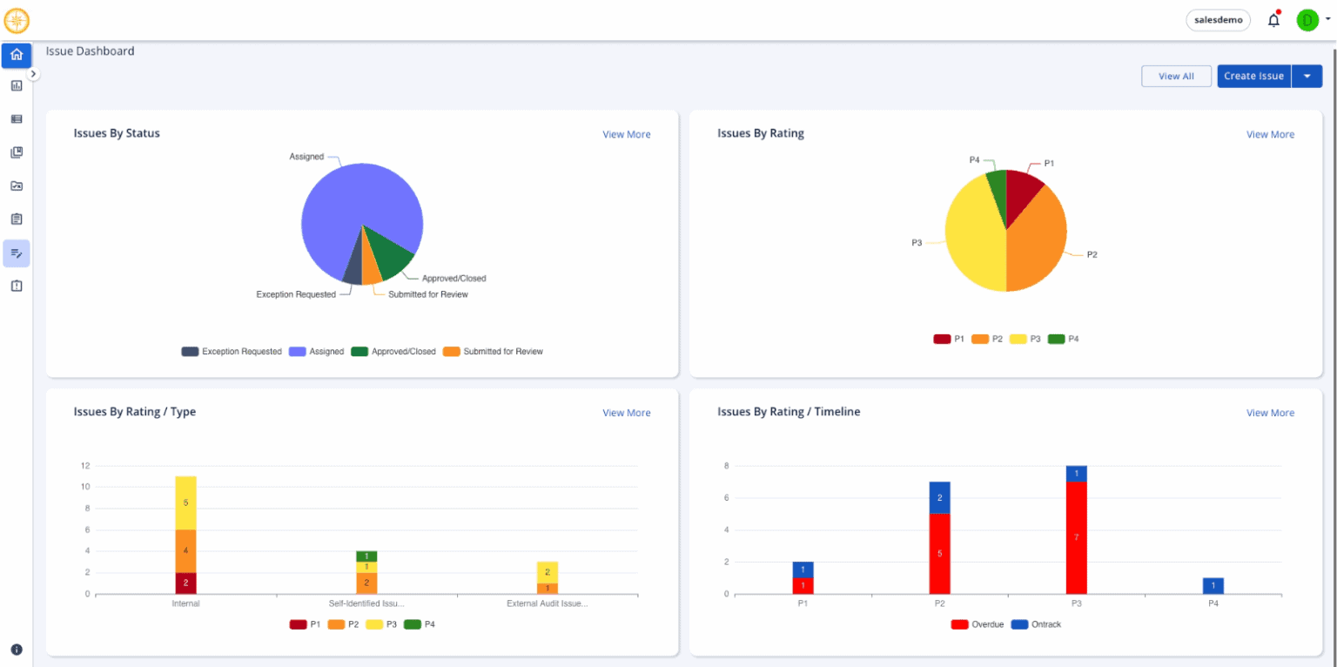Open the clipboard list icon in the sidebar

(x=17, y=219)
